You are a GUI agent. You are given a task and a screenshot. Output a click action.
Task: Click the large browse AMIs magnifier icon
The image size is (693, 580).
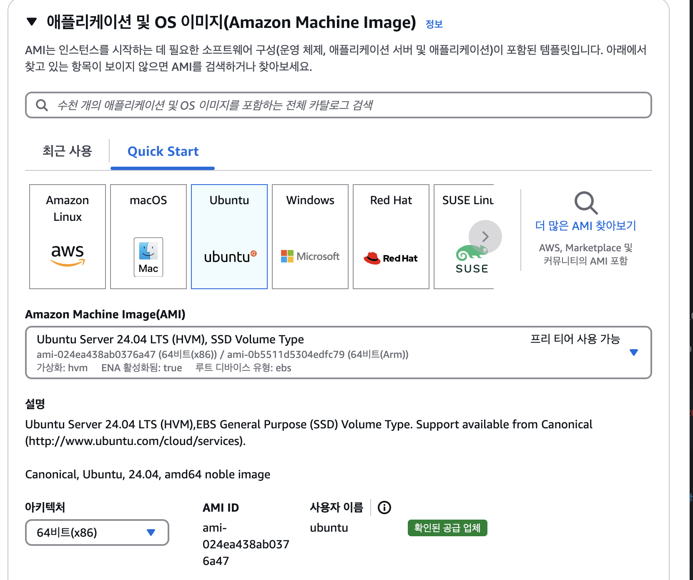(x=586, y=203)
